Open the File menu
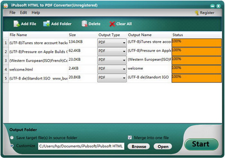Image resolution: width=225 pixels, height=158 pixels. coord(12,13)
